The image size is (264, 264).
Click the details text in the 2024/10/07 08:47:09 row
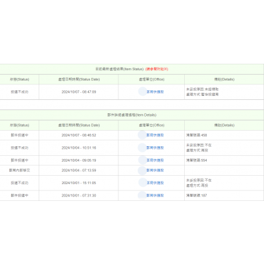point(202,92)
